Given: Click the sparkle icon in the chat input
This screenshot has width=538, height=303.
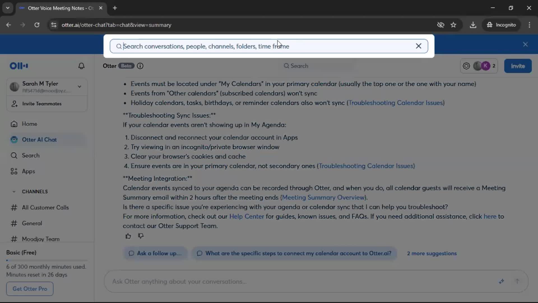Looking at the screenshot, I should point(501,281).
